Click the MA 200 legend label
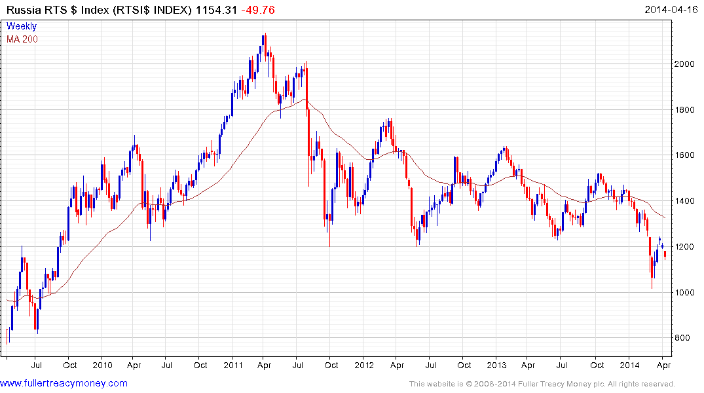The width and height of the screenshot is (704, 393). click(22, 39)
